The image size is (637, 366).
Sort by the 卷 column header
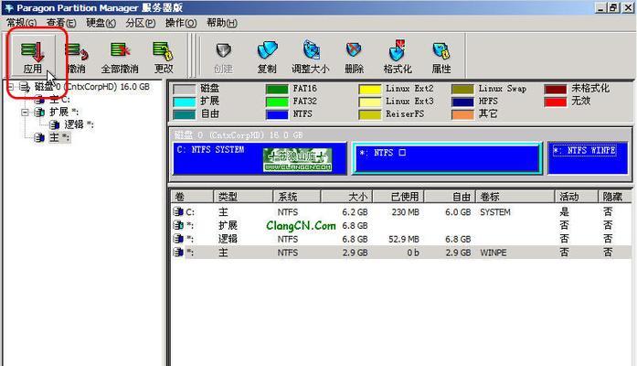pyautogui.click(x=192, y=197)
